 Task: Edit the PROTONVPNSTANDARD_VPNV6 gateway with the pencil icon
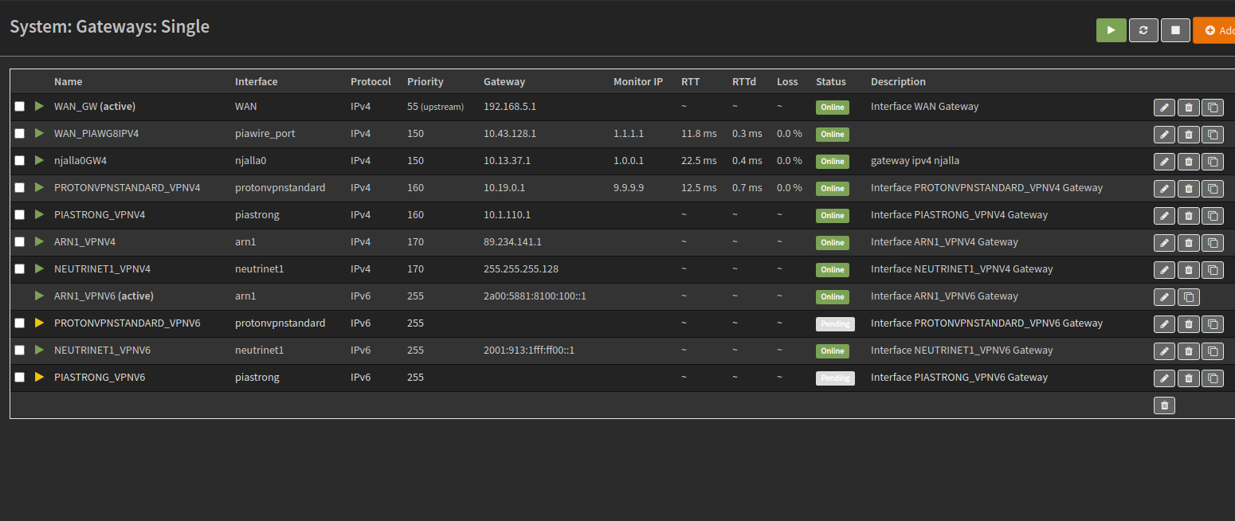click(x=1164, y=324)
